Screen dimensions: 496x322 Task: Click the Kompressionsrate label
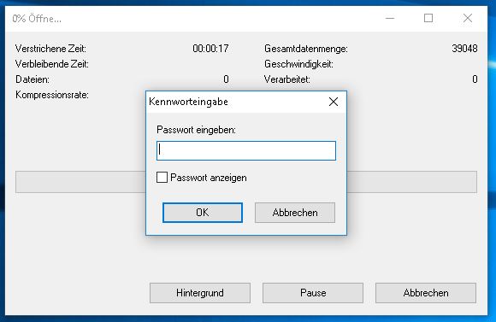point(52,95)
